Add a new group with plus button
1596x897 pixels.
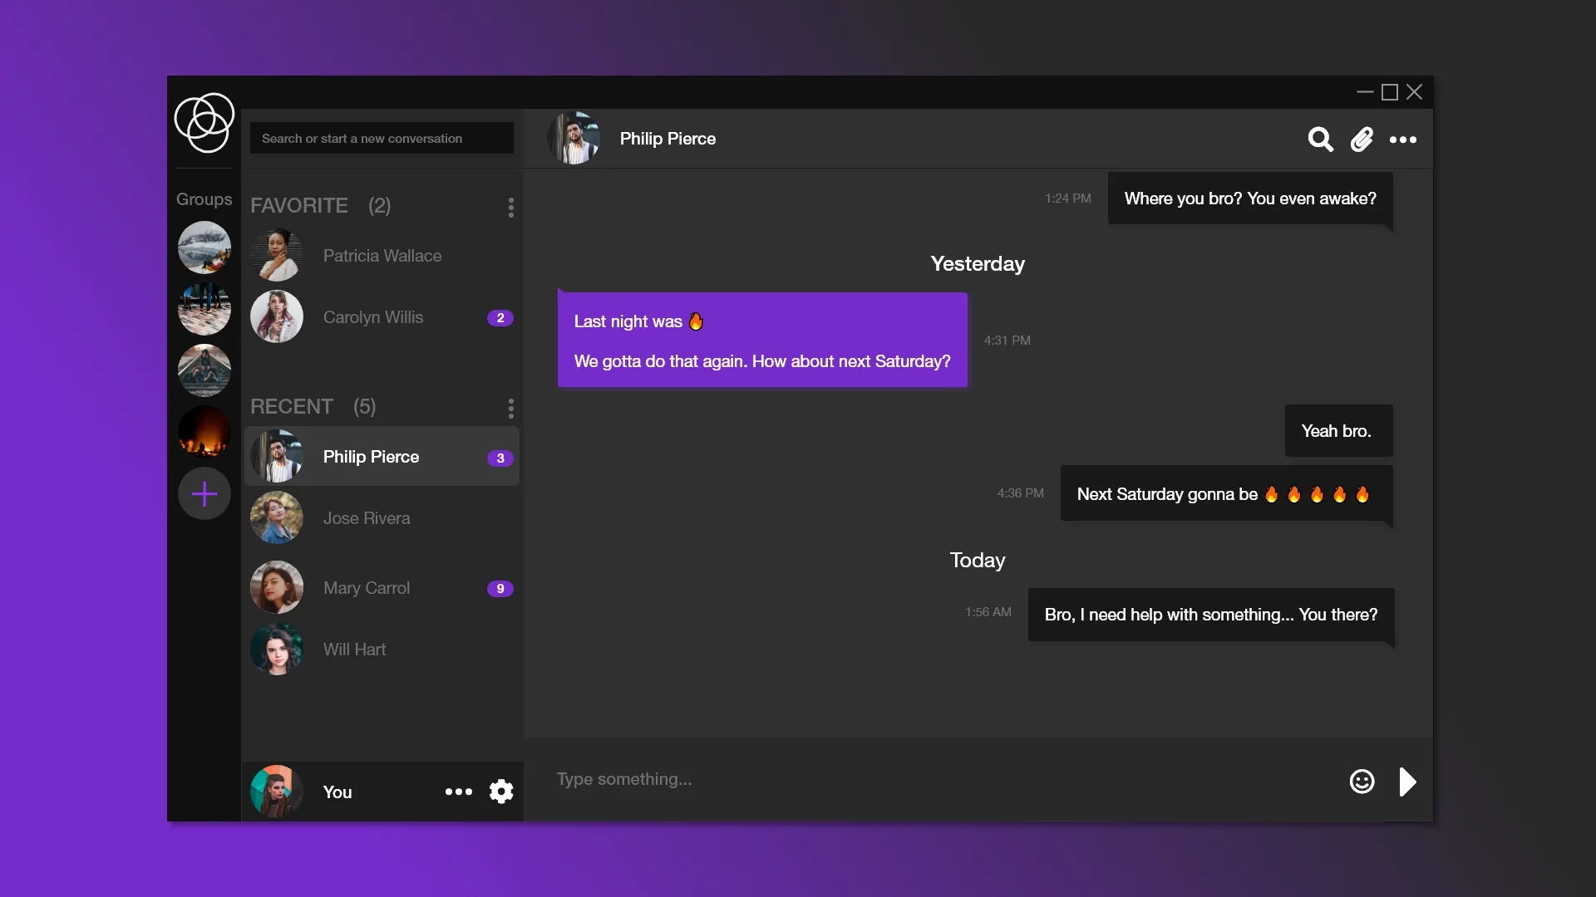(x=204, y=494)
